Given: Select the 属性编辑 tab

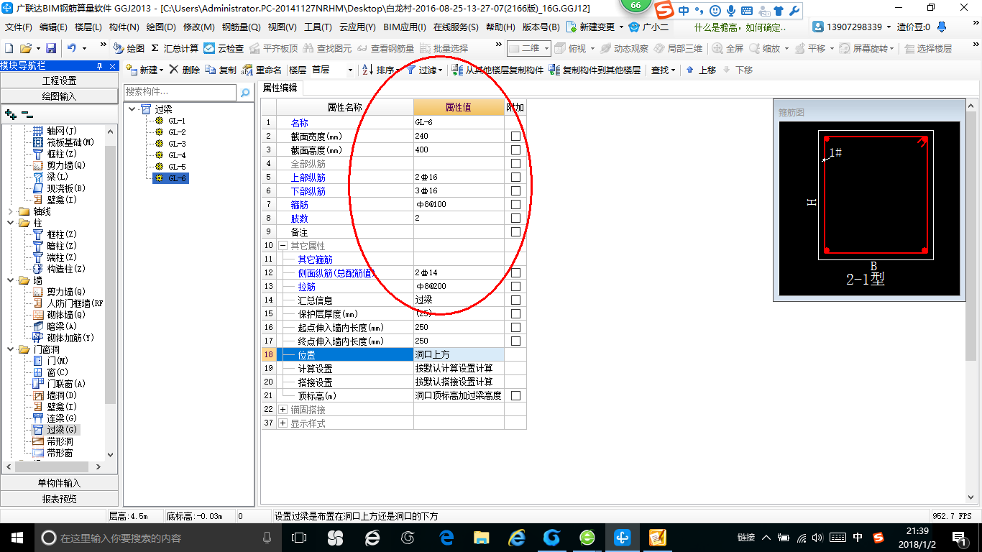Looking at the screenshot, I should point(280,88).
